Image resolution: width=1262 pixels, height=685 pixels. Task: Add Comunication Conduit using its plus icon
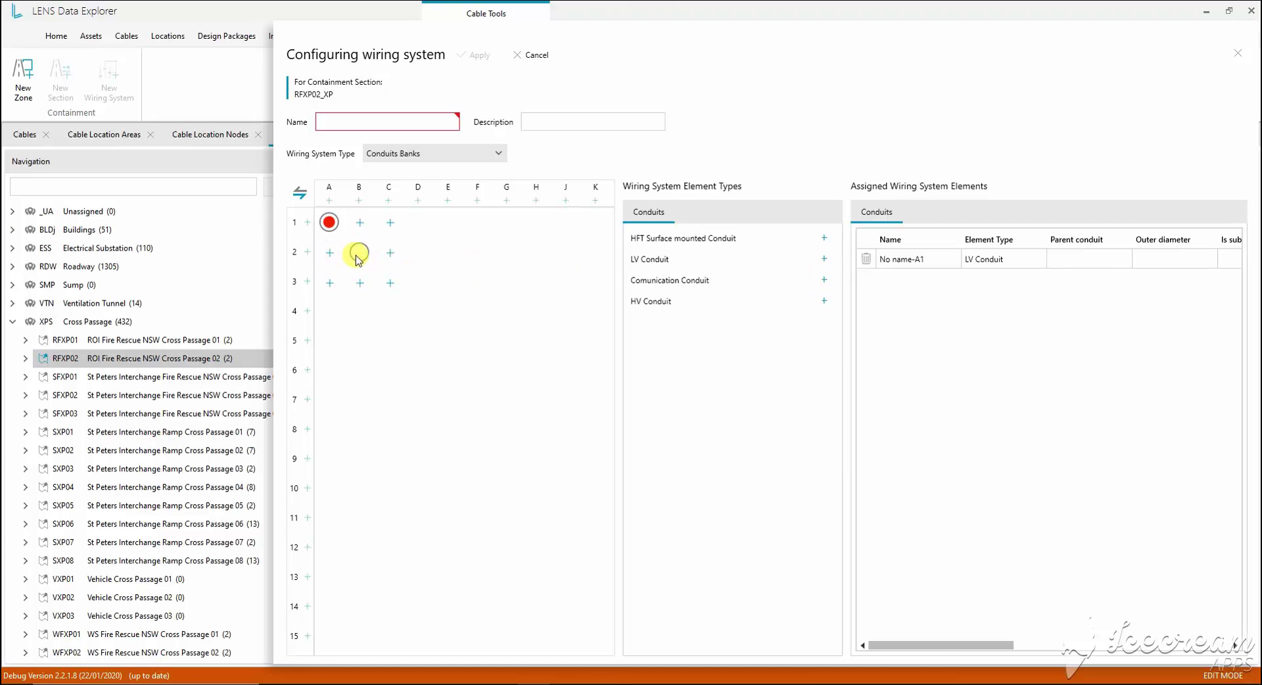pyautogui.click(x=824, y=280)
